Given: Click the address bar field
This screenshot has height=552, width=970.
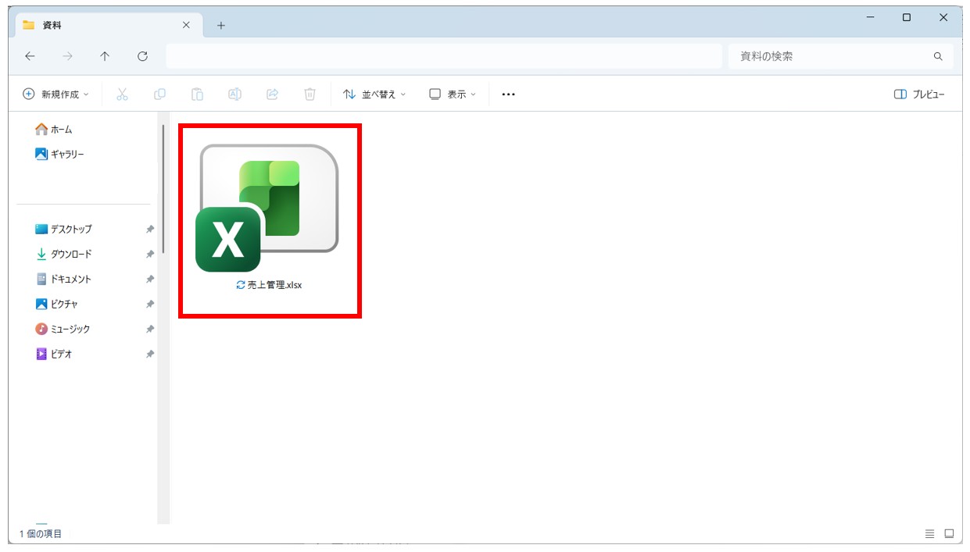Looking at the screenshot, I should (x=444, y=56).
